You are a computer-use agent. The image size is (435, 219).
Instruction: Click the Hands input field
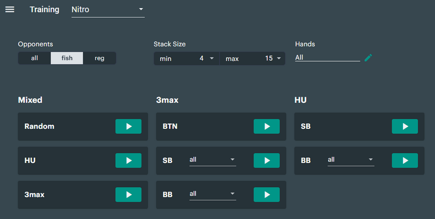coord(327,58)
